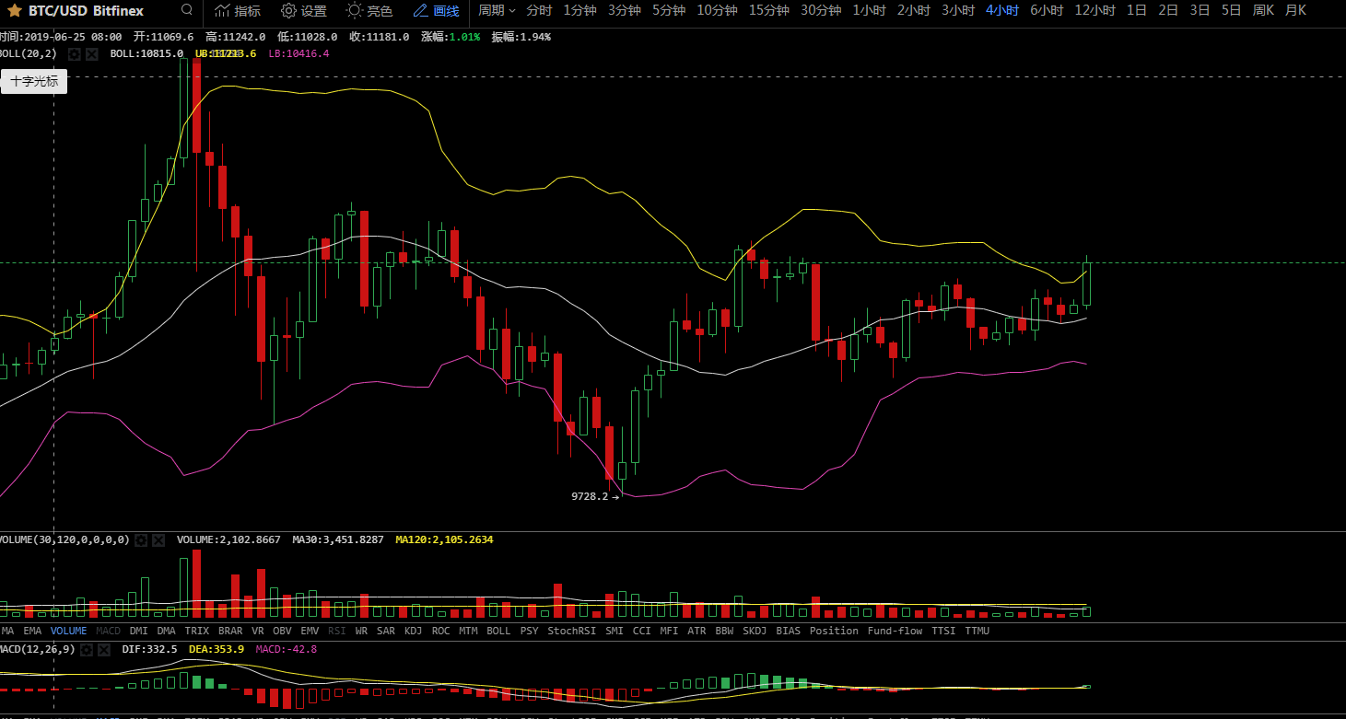Select the DMI indicator tab

139,632
